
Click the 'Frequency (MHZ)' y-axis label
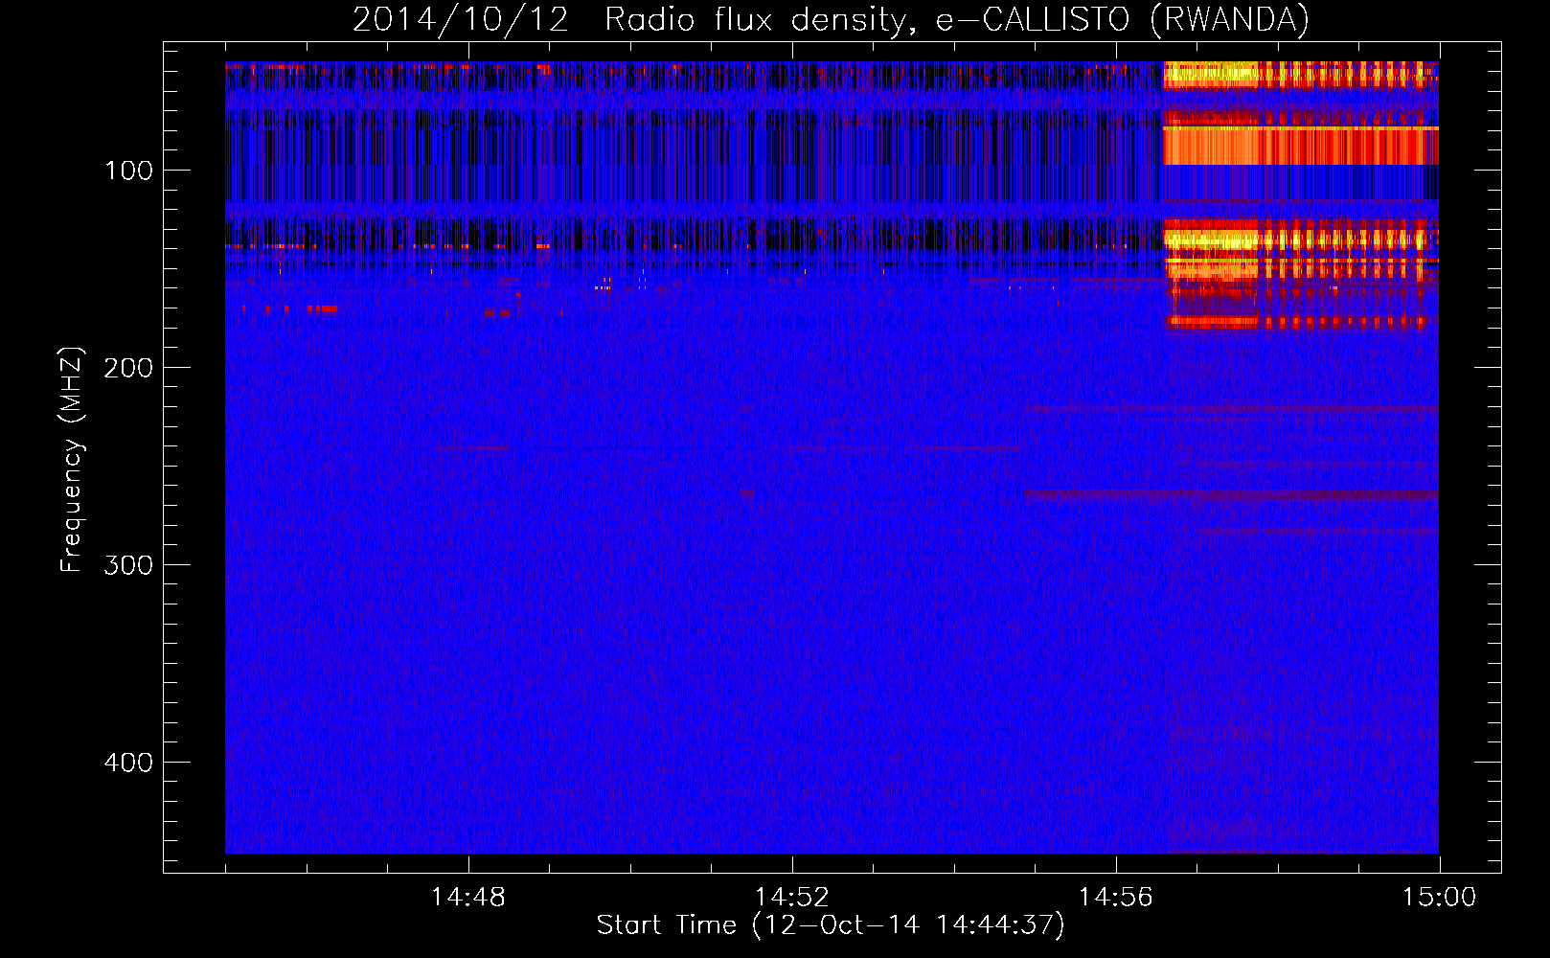tap(72, 459)
